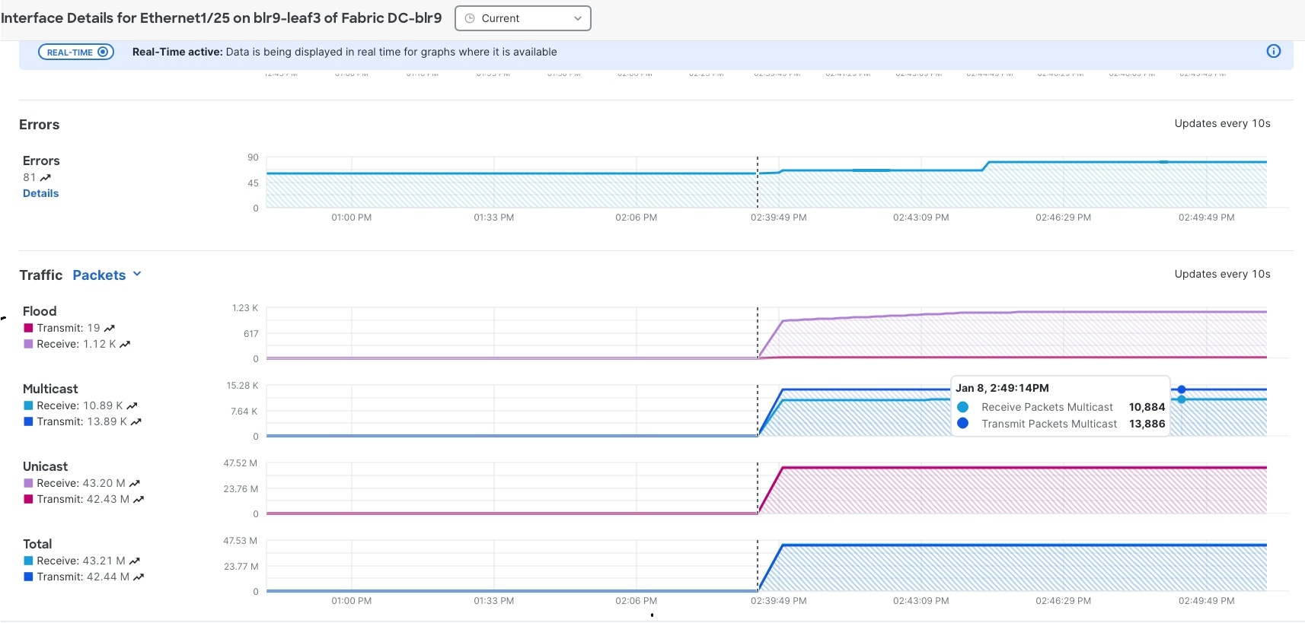Click the Errors graph at 02:43:09 PM
The image size is (1305, 623).
(921, 170)
